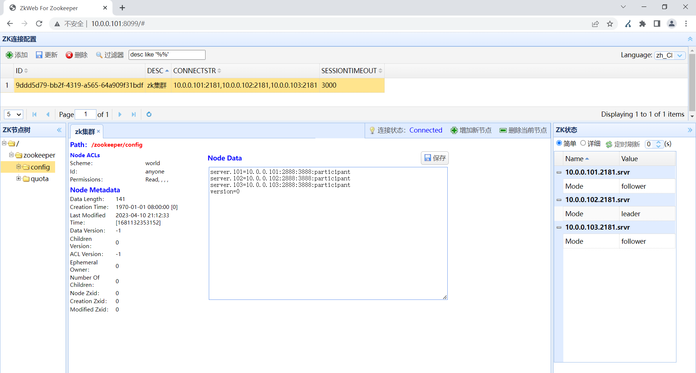Image resolution: width=696 pixels, height=373 pixels.
Task: Select the 简单 (simple) radio option
Action: [x=559, y=143]
